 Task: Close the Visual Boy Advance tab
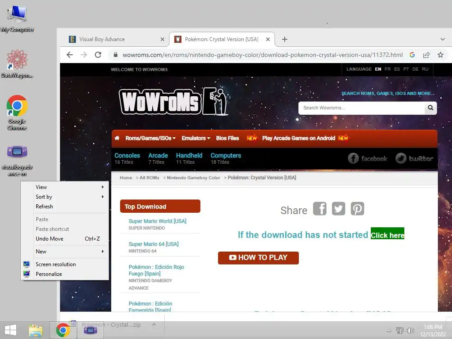pos(162,39)
